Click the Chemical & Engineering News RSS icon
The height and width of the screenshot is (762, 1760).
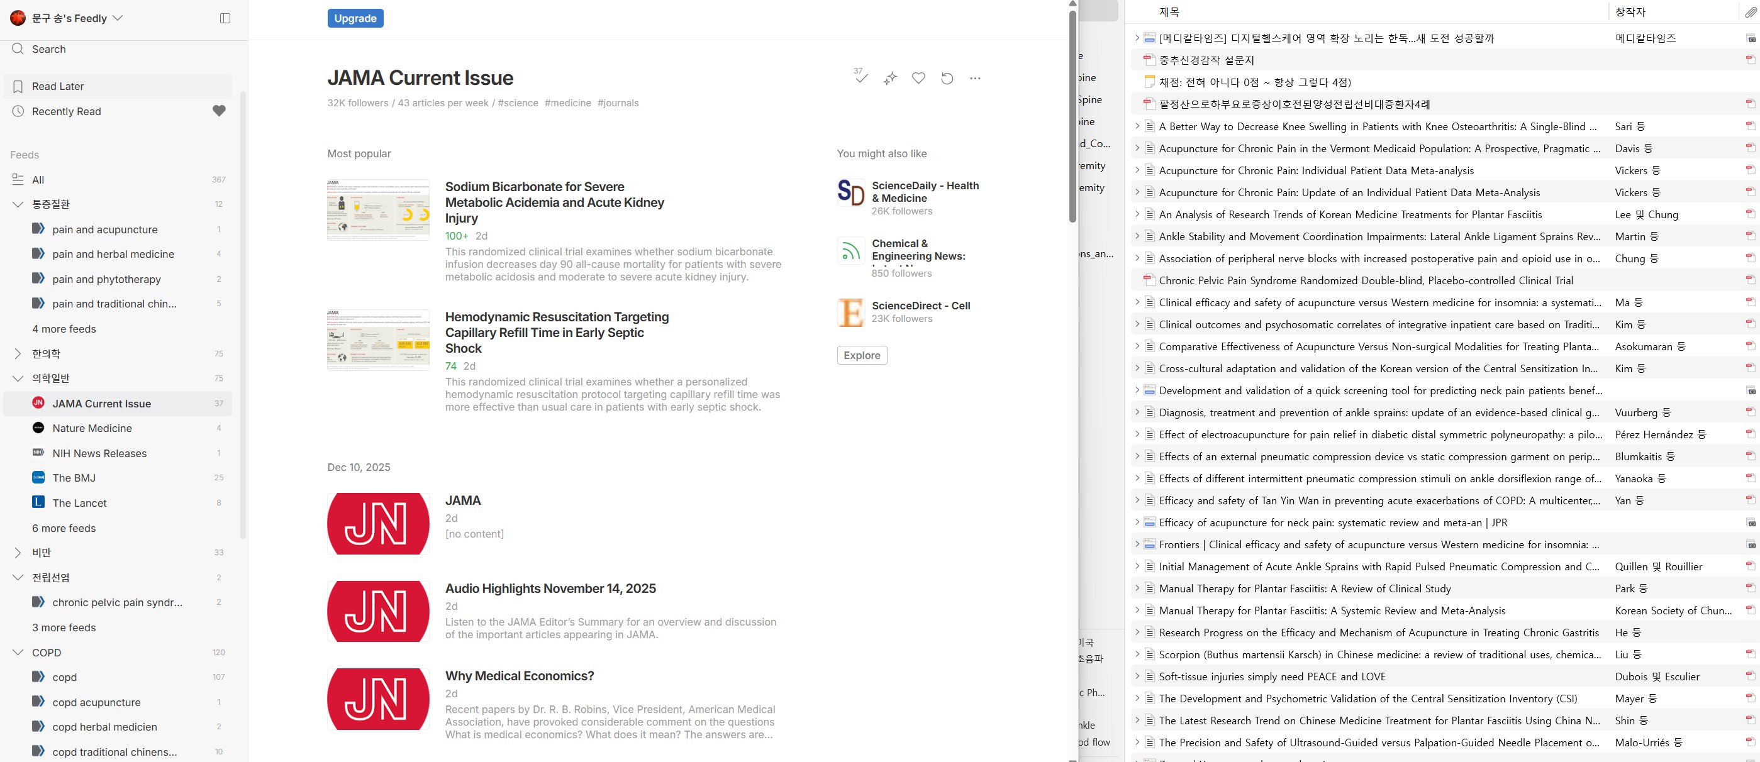(850, 251)
